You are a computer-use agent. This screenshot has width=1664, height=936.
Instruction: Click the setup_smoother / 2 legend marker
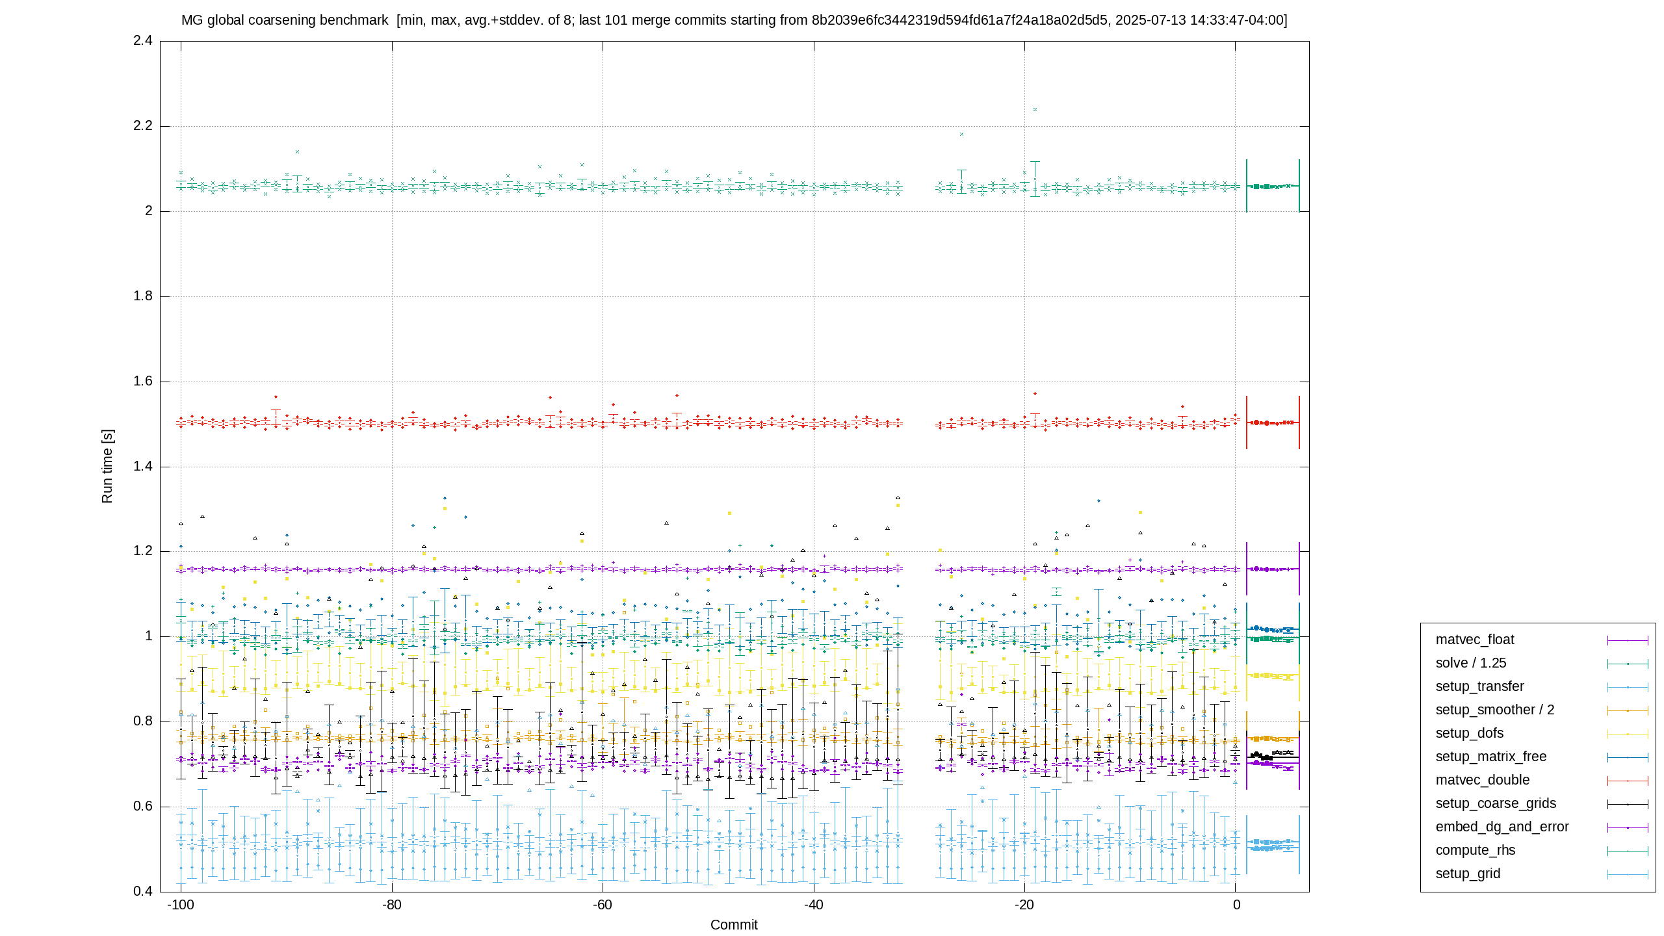coord(1628,710)
